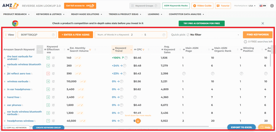This screenshot has height=132, width=276.
Task: Toggle visibility of Est. Monthly Search Volume column
Action: coord(68,50)
